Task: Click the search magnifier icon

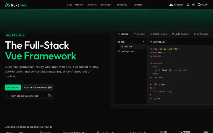Action: 188,5
